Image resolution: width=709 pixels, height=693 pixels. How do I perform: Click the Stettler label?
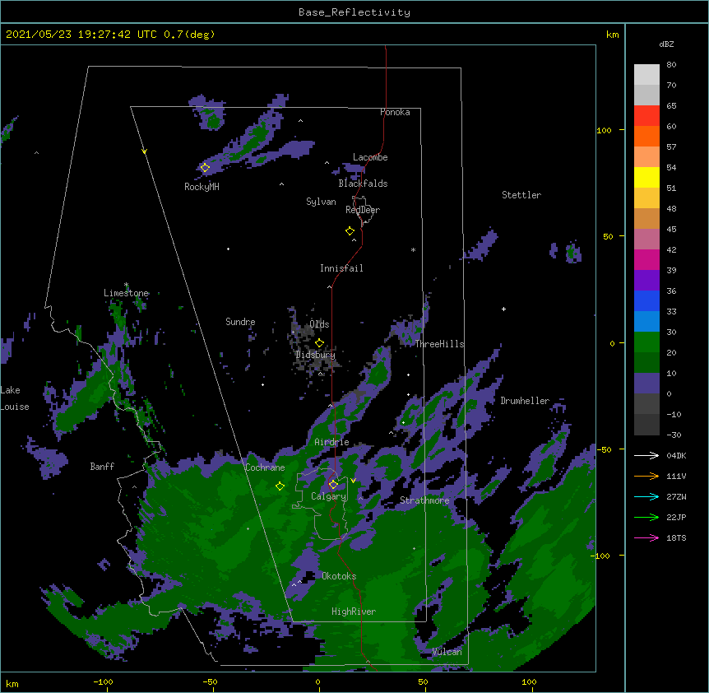[521, 195]
